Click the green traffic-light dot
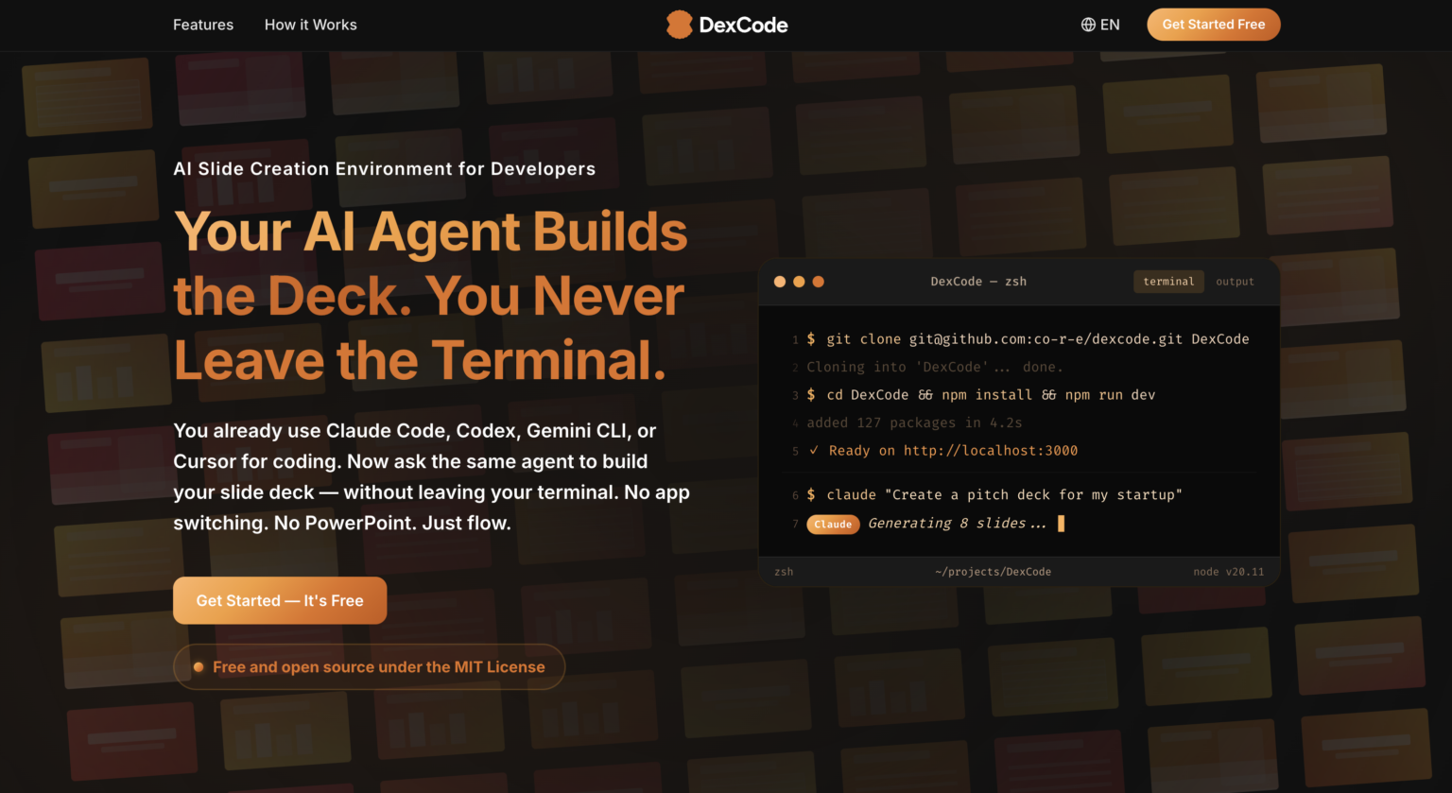Image resolution: width=1452 pixels, height=793 pixels. pos(818,282)
